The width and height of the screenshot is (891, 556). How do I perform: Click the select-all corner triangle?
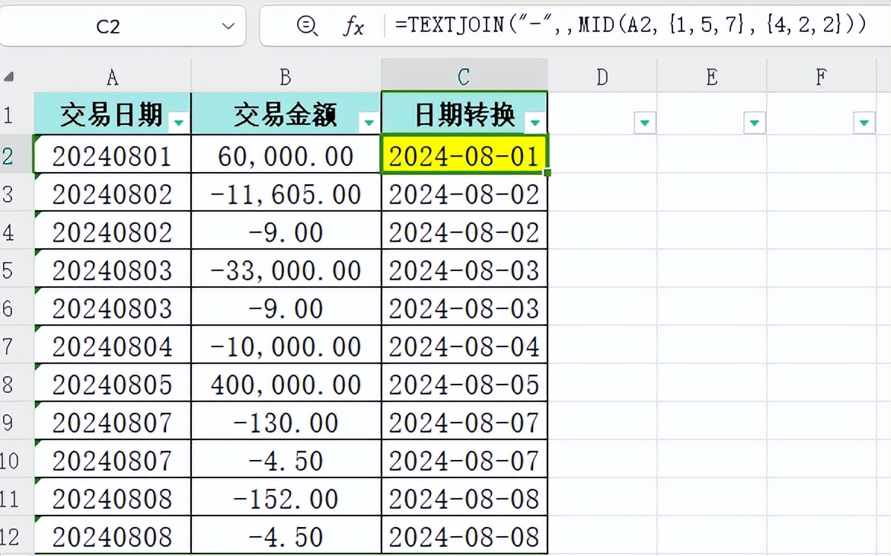[8, 77]
